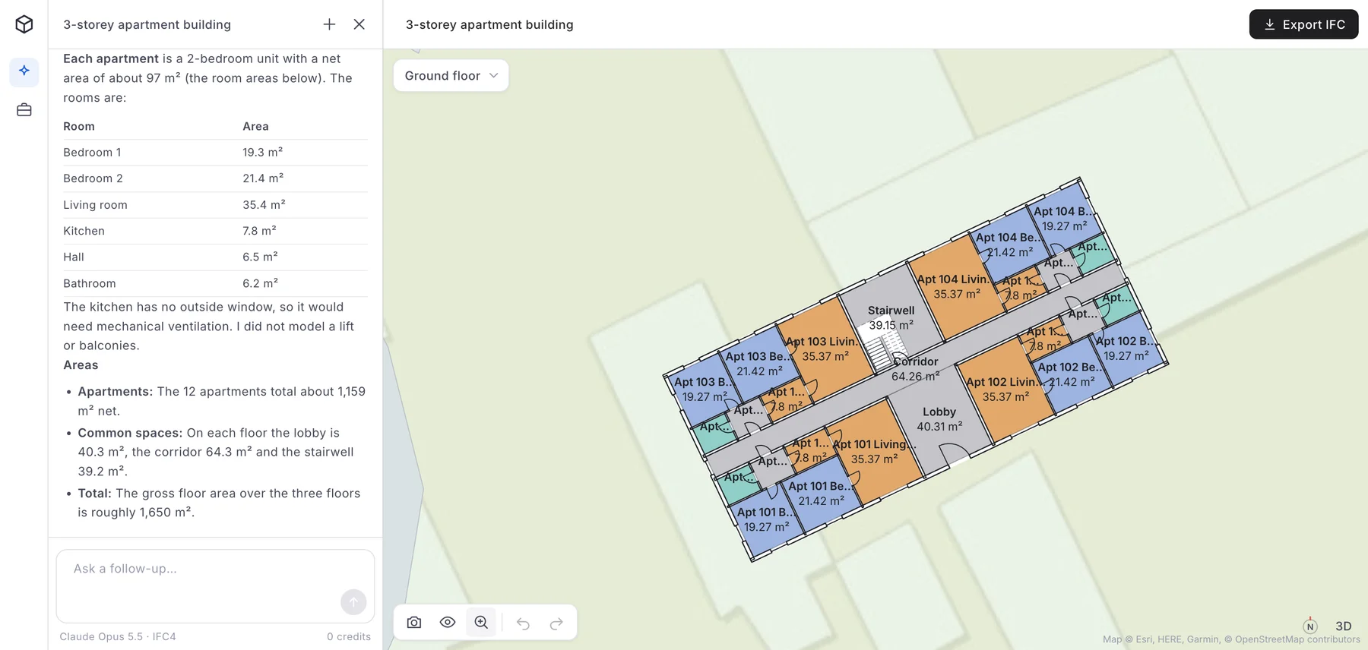Screen dimensions: 1368x650
Task: Select Apt 101 bedroom 21.42 m²
Action: tap(821, 494)
